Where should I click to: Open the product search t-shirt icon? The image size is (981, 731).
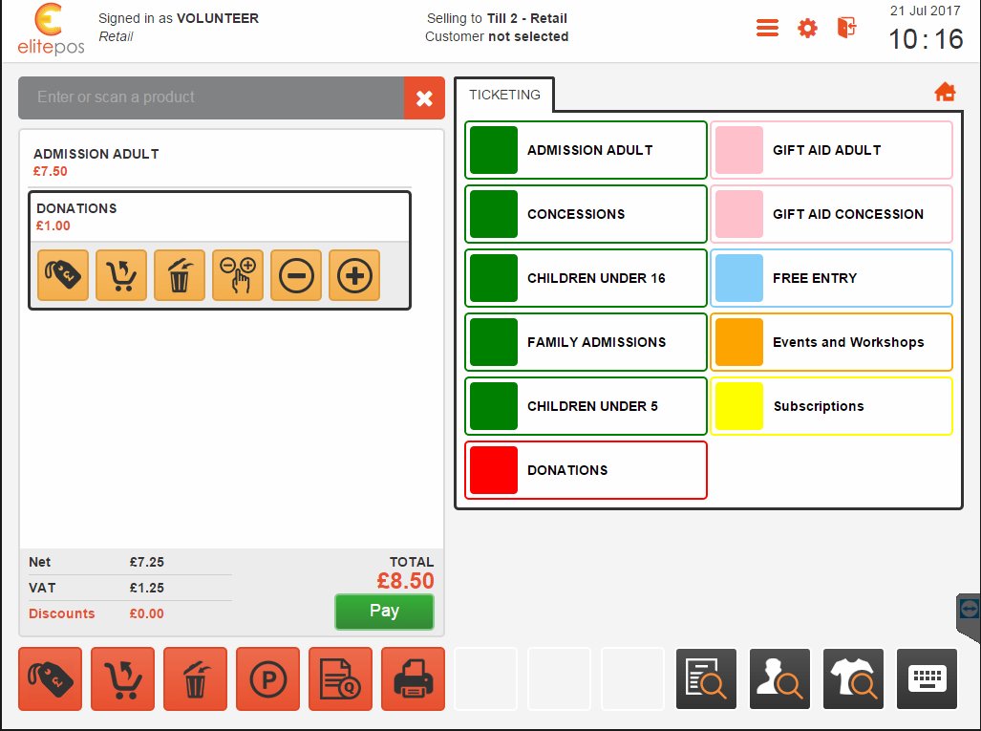click(x=853, y=679)
